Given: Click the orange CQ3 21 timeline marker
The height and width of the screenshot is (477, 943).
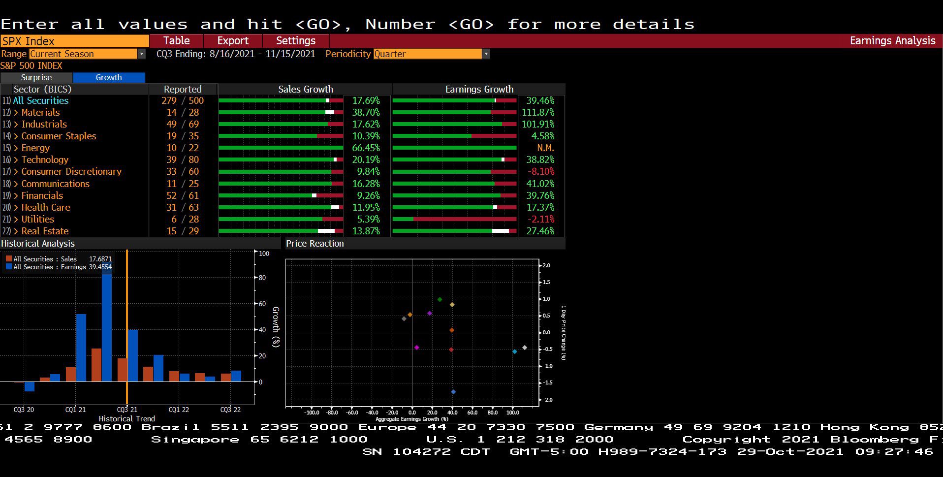Looking at the screenshot, I should click(127, 327).
